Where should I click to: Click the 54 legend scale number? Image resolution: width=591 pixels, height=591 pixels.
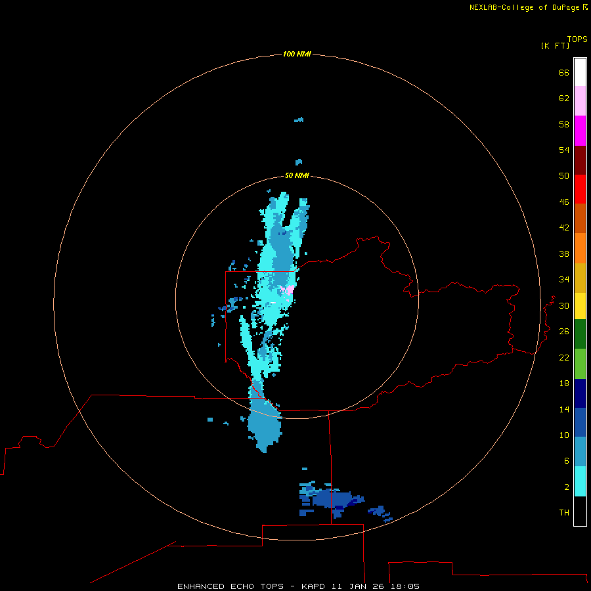(x=564, y=150)
